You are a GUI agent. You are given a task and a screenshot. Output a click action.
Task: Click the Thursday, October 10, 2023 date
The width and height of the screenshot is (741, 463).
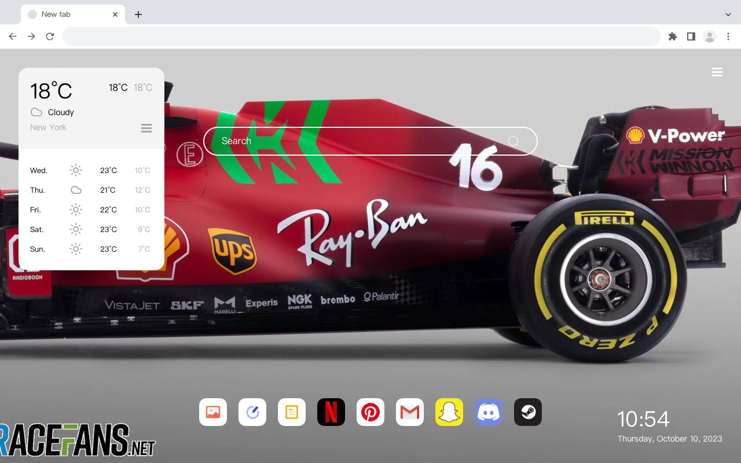click(670, 439)
